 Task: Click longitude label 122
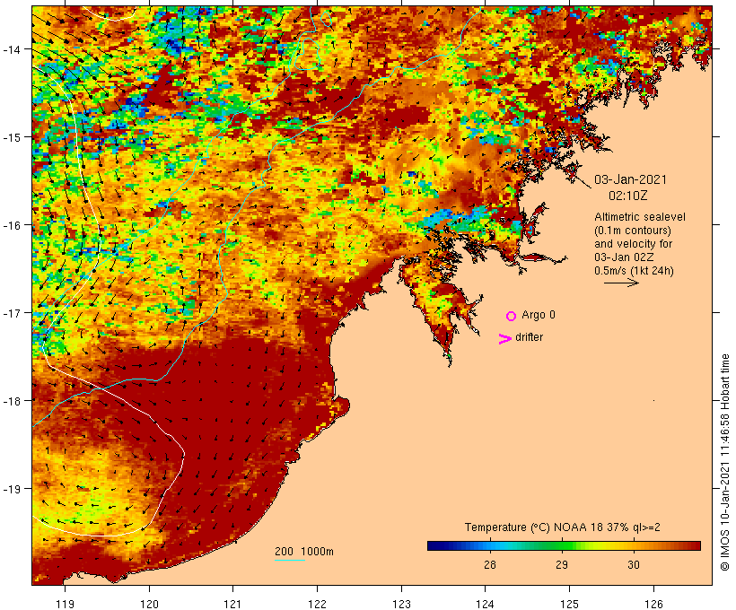[318, 604]
